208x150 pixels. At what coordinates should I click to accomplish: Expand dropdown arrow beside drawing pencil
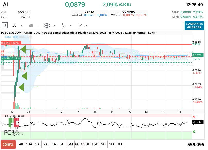86,25
